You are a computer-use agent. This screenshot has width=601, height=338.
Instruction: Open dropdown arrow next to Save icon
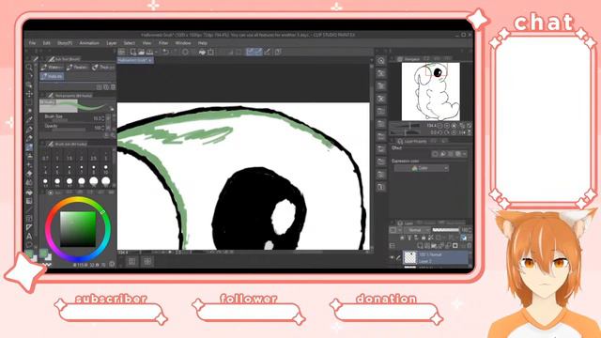(x=157, y=52)
